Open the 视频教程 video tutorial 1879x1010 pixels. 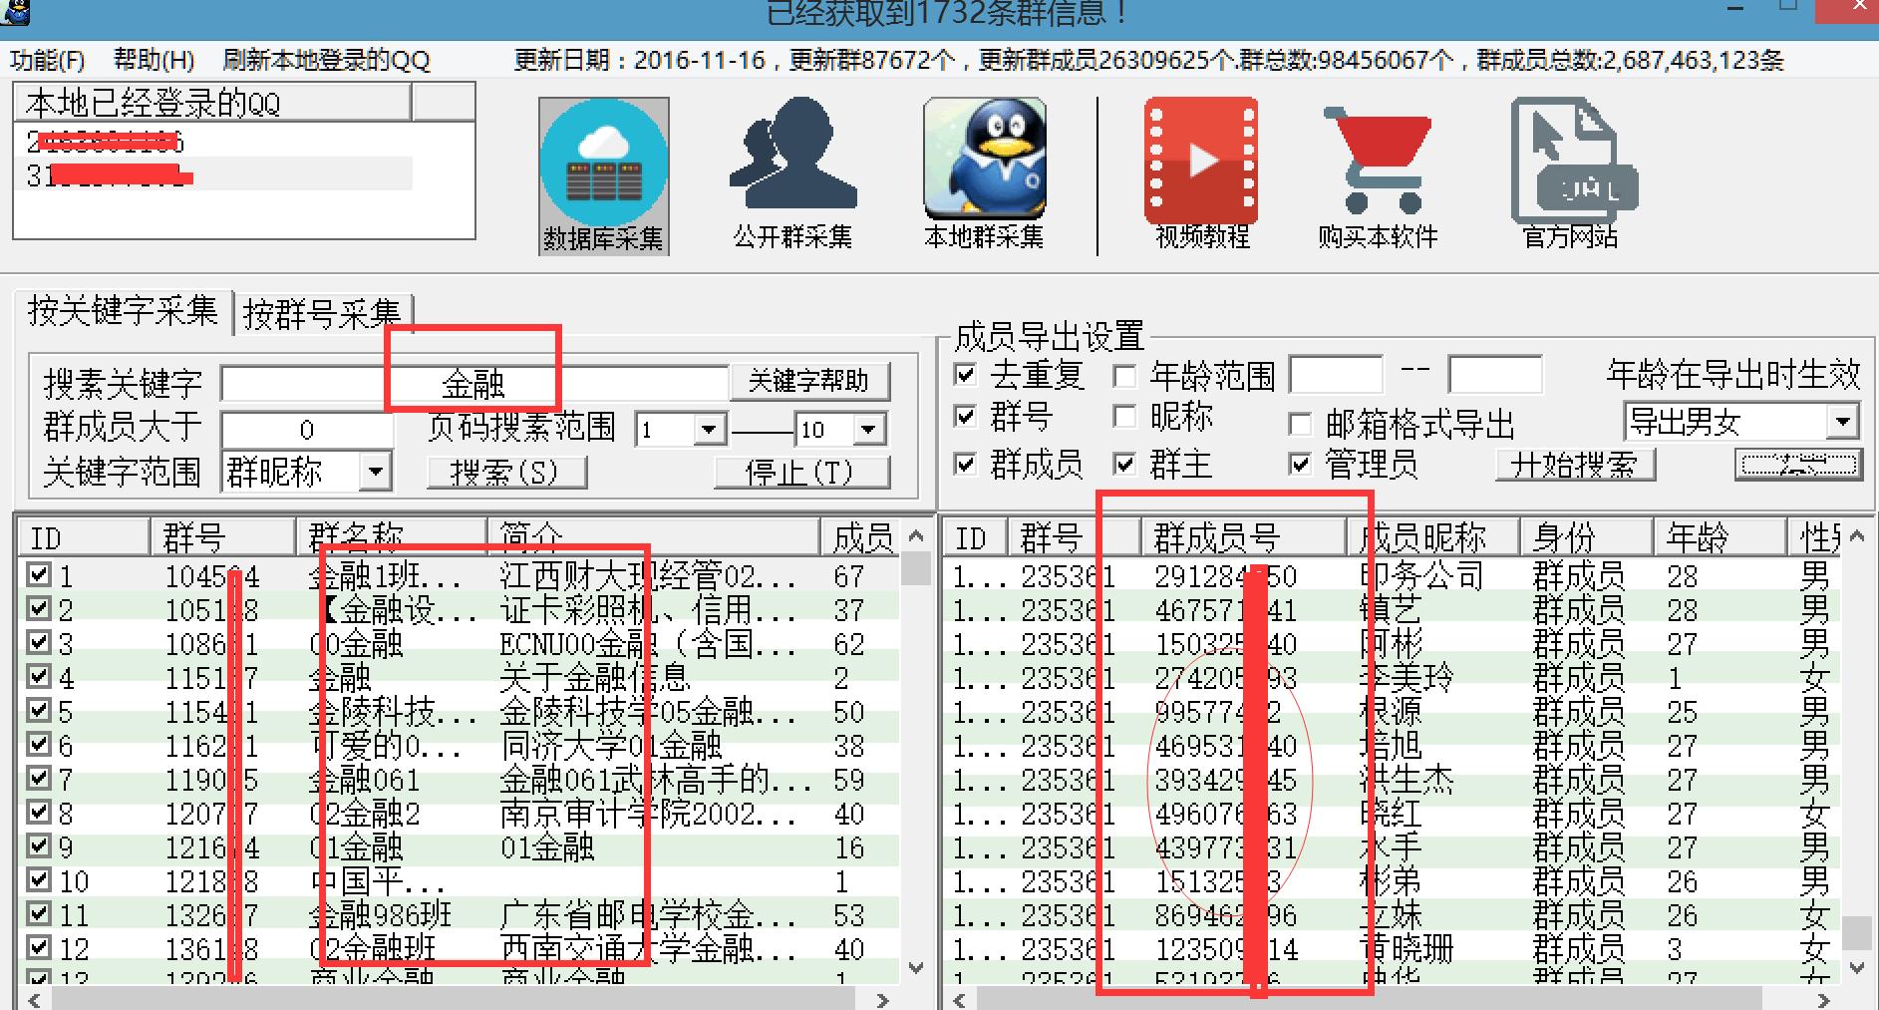pos(1199,165)
